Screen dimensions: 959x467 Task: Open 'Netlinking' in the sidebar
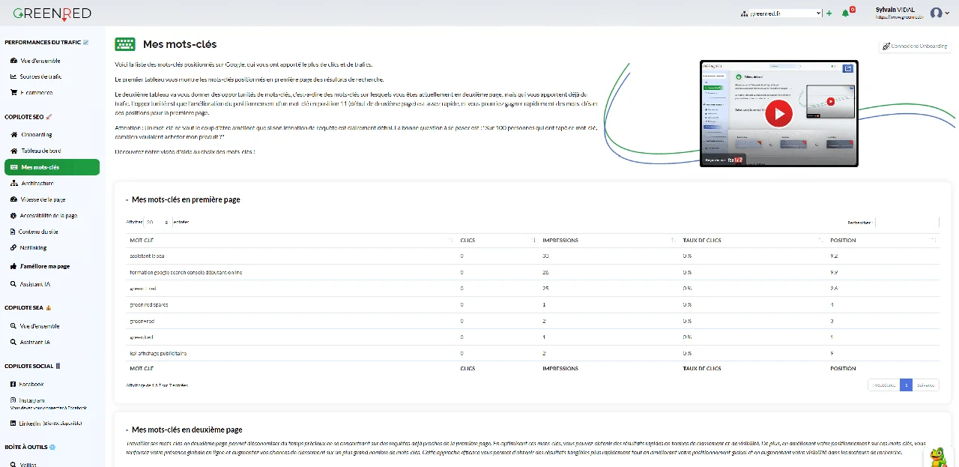click(34, 247)
